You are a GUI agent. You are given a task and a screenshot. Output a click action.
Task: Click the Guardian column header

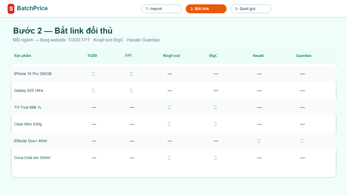[x=304, y=56]
